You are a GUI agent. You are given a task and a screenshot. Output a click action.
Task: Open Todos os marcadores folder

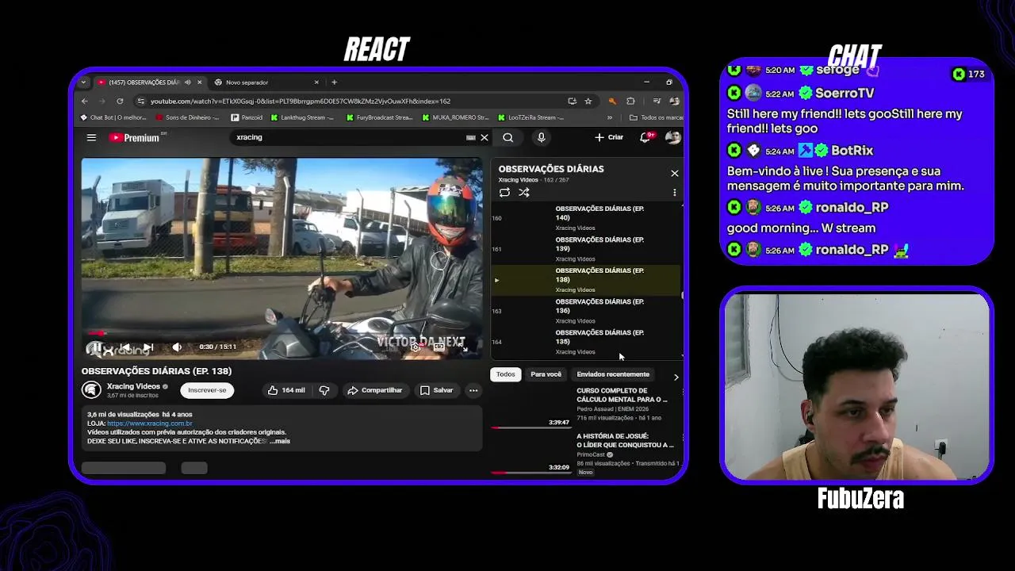[657, 117]
